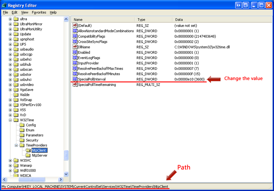Open the File menu

pyautogui.click(x=5, y=12)
